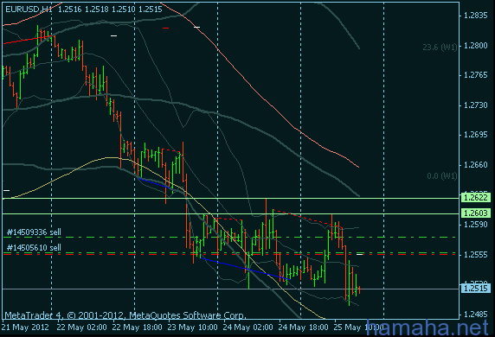
Task: Click the 23.6 (W1) Fibonacci level label
Action: tap(440, 48)
